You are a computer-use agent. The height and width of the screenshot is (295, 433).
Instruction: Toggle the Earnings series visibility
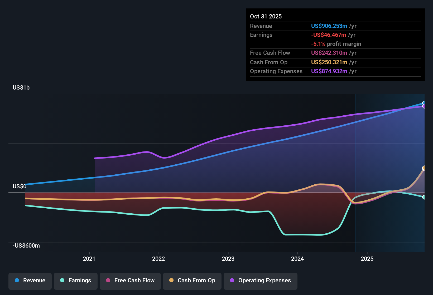[76, 281]
